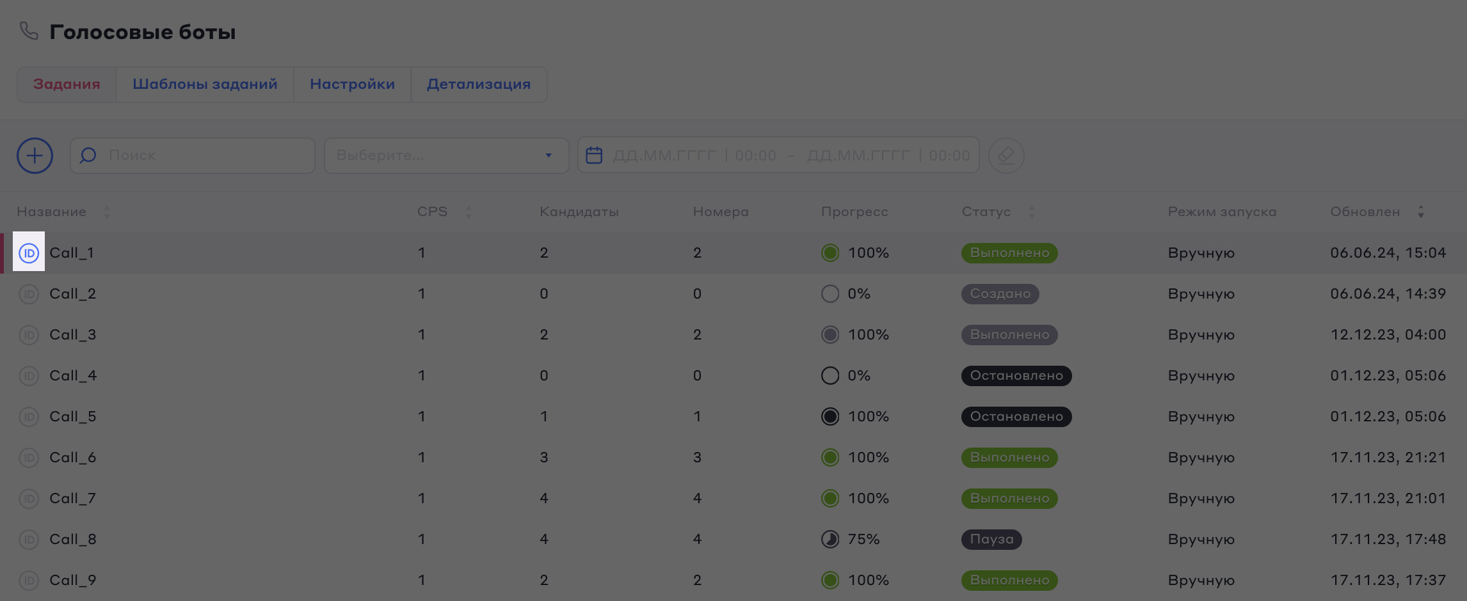Select the Call_6 row name
This screenshot has height=601, width=1467.
(73, 457)
